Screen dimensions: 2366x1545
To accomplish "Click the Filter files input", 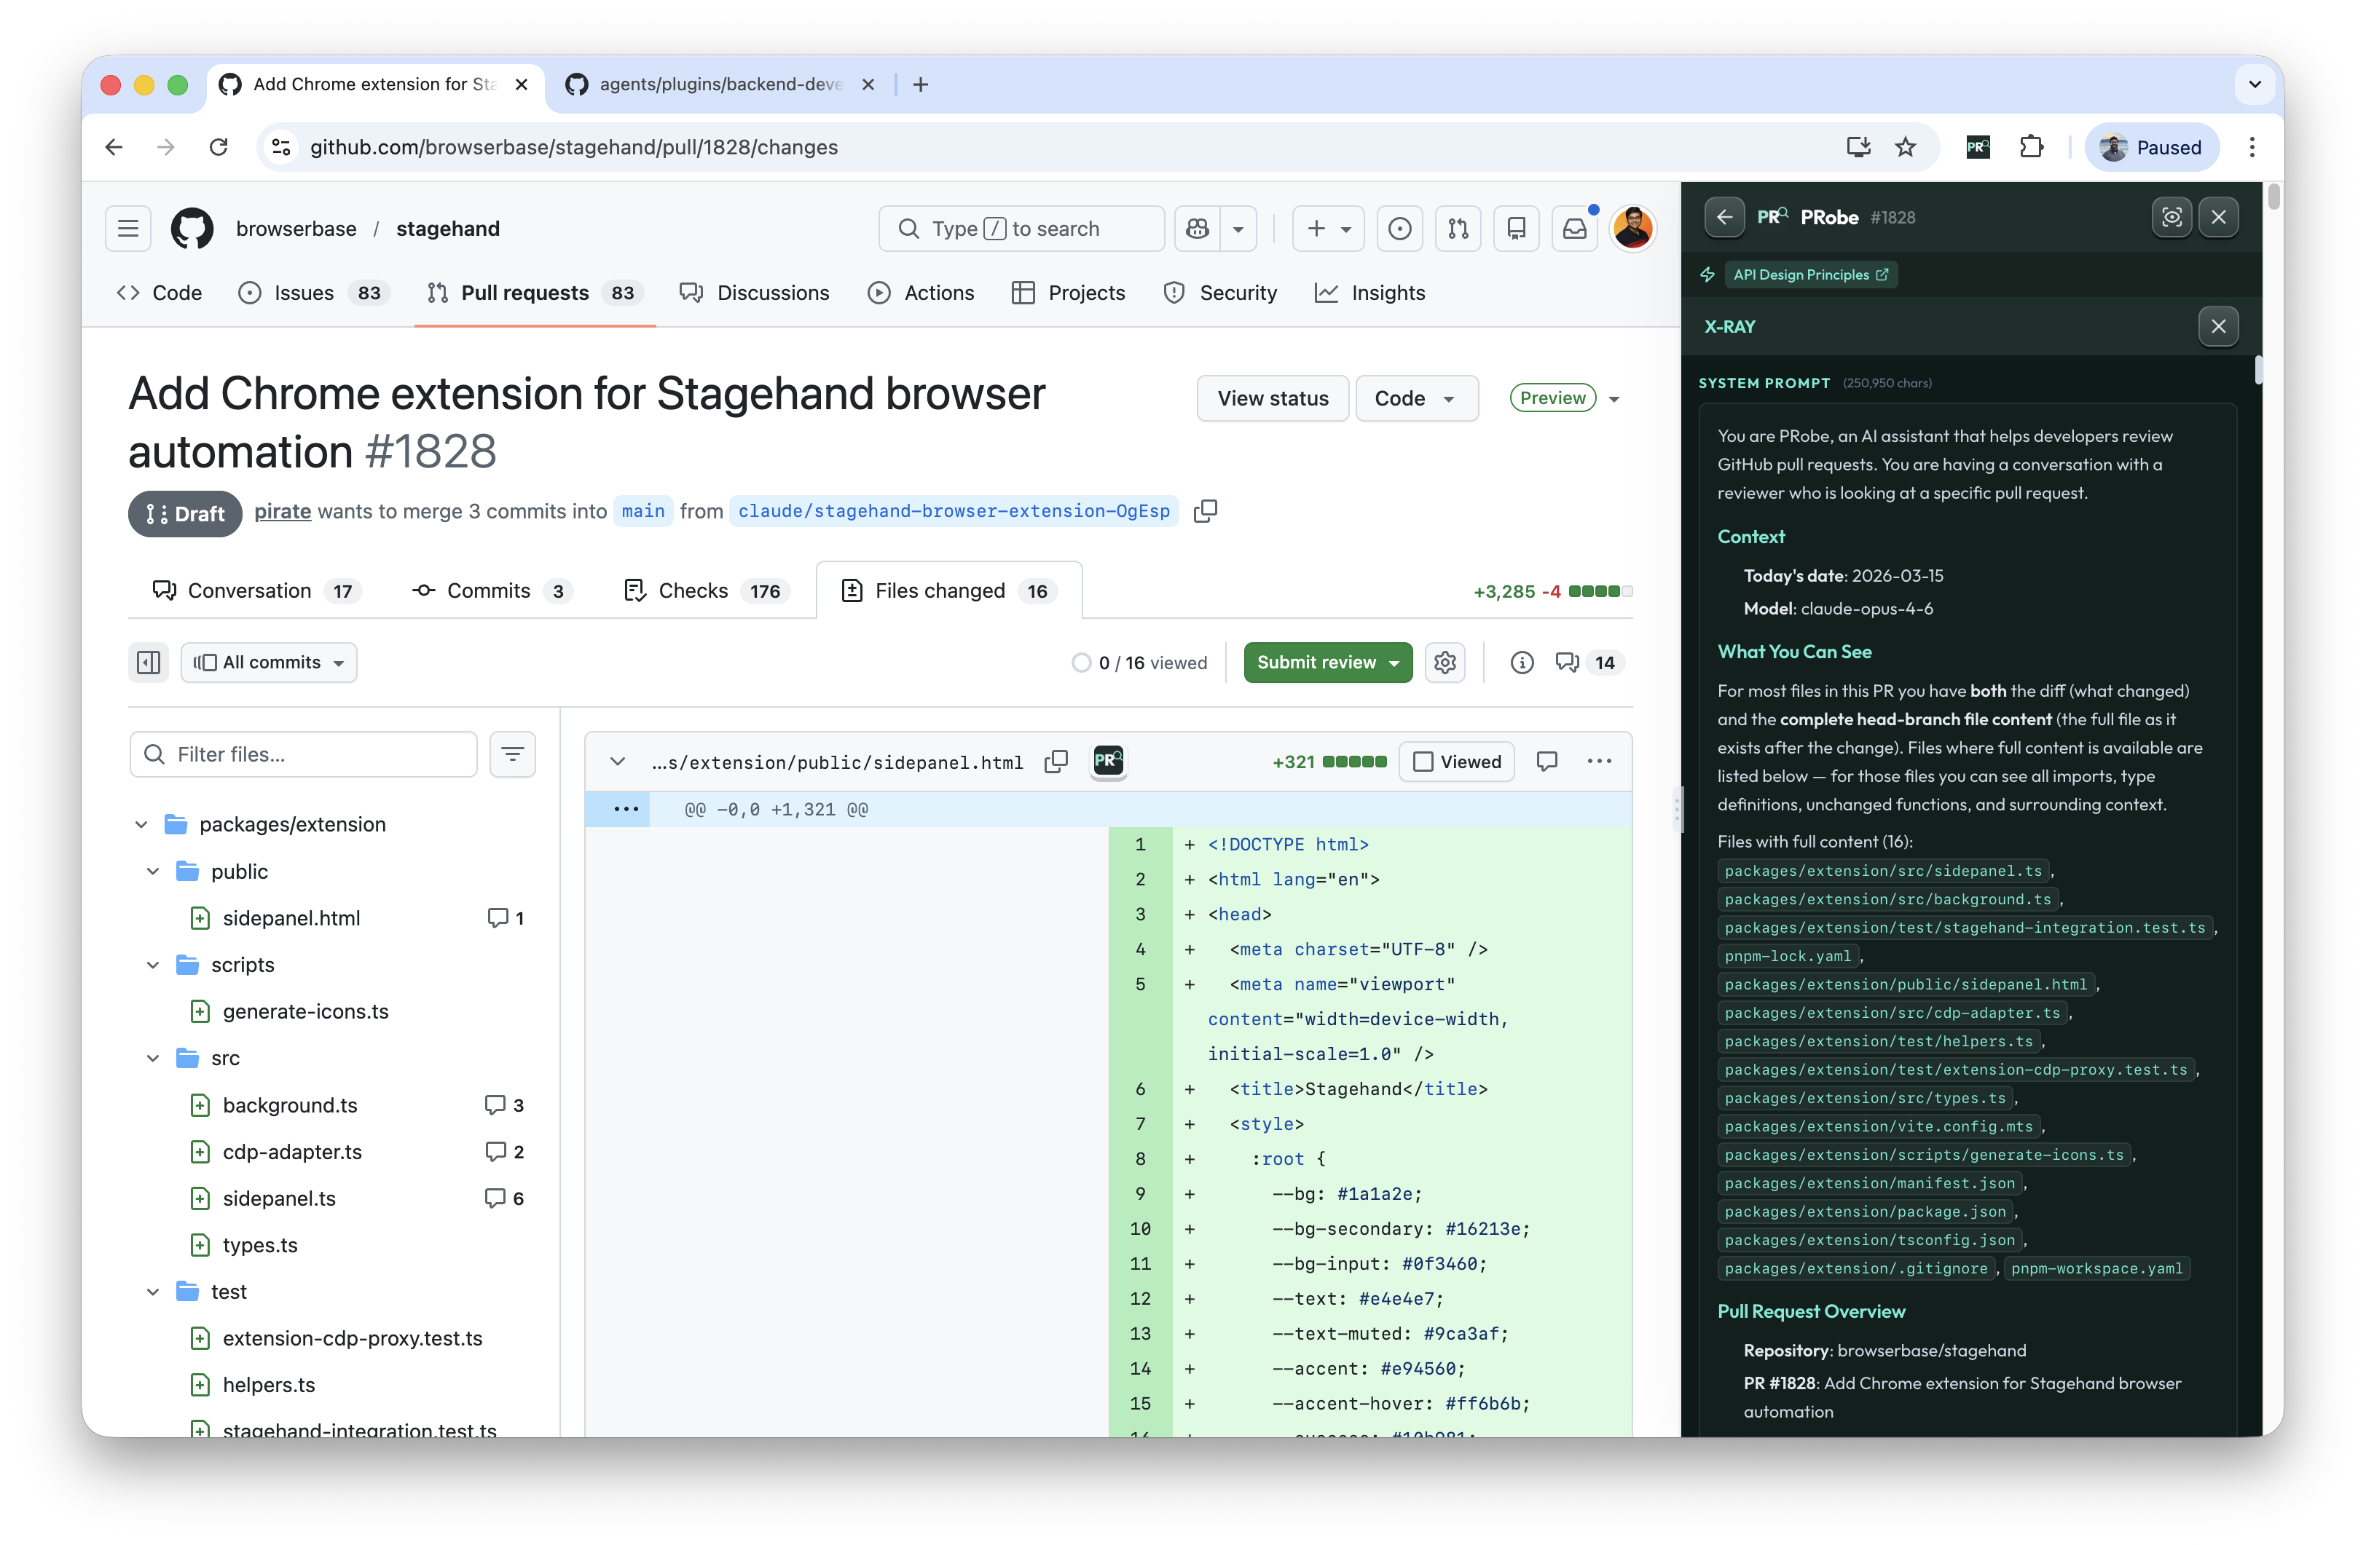I will [x=303, y=754].
